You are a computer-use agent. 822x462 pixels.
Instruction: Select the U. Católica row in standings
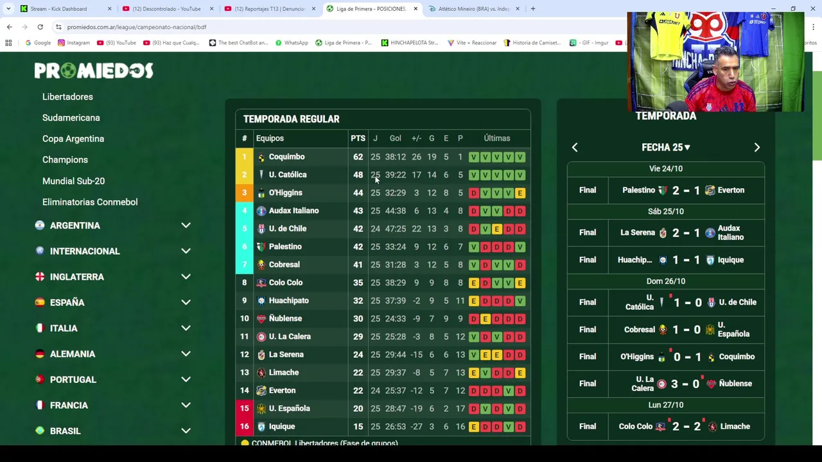(383, 175)
